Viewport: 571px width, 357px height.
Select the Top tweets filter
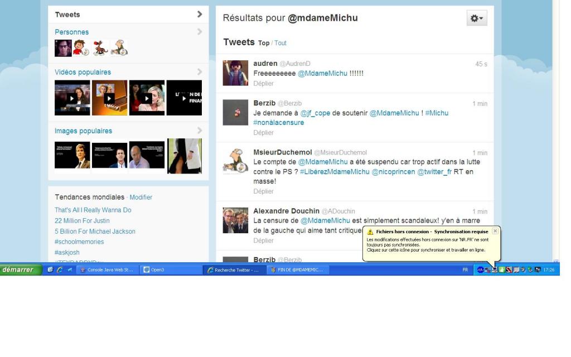[x=264, y=43]
